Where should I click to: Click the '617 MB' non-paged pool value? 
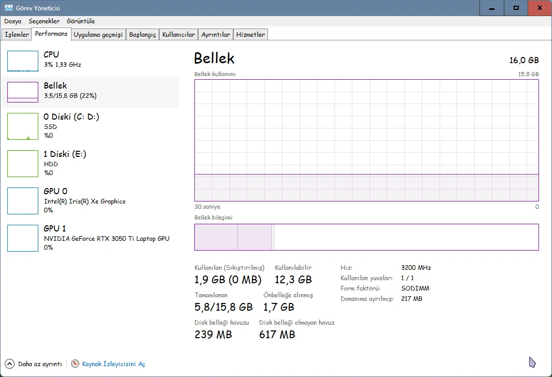coord(277,335)
